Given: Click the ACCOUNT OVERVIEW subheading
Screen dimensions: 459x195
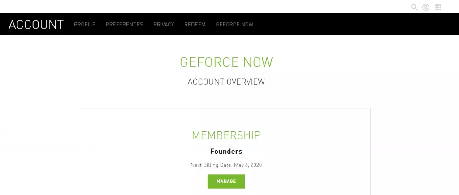Looking at the screenshot, I should coord(226,82).
